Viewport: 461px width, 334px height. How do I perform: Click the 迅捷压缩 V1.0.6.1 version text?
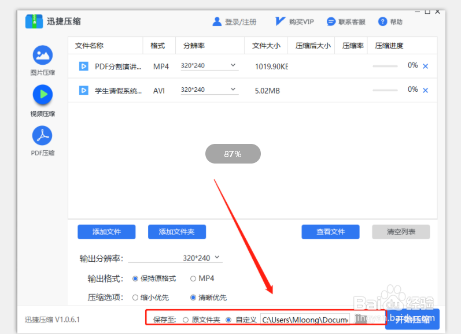(x=52, y=320)
